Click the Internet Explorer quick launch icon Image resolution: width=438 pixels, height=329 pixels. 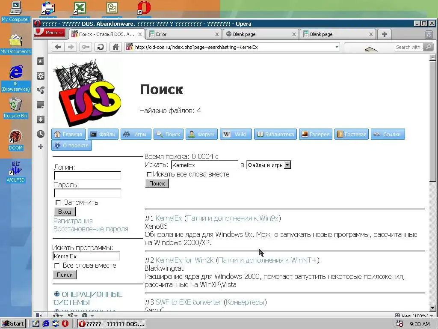(46, 324)
